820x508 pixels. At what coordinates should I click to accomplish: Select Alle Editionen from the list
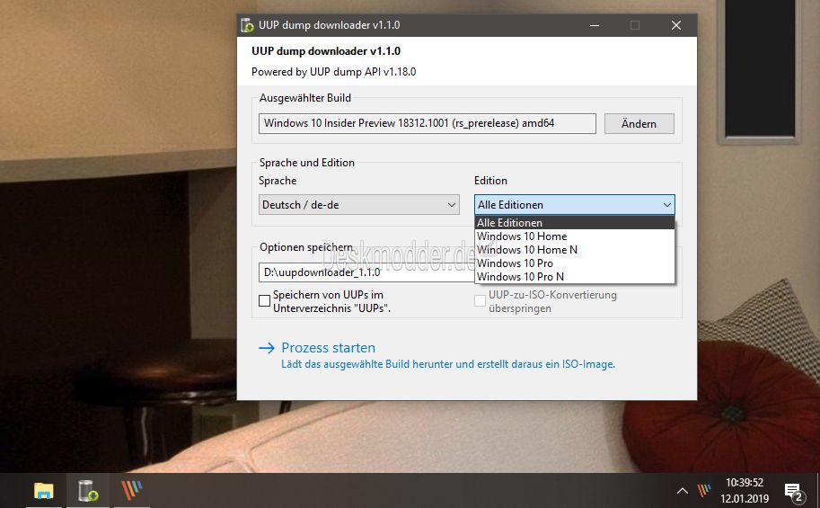coord(574,223)
